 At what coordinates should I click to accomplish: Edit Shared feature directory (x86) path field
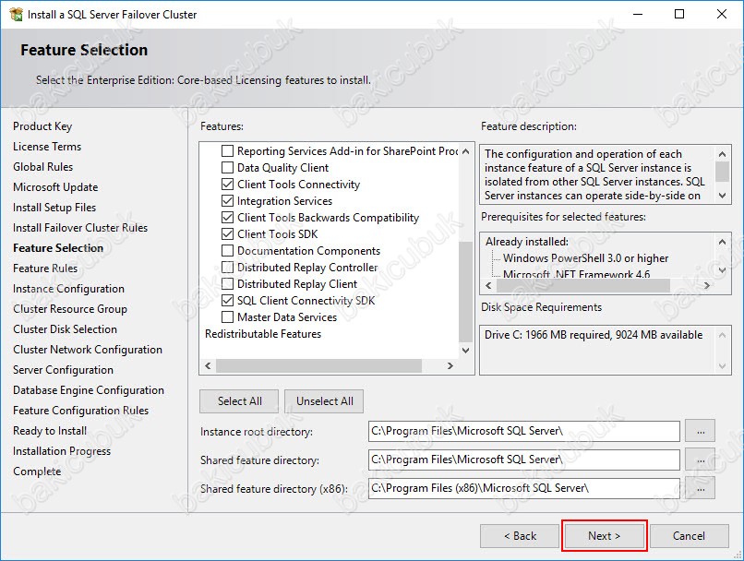pyautogui.click(x=523, y=488)
